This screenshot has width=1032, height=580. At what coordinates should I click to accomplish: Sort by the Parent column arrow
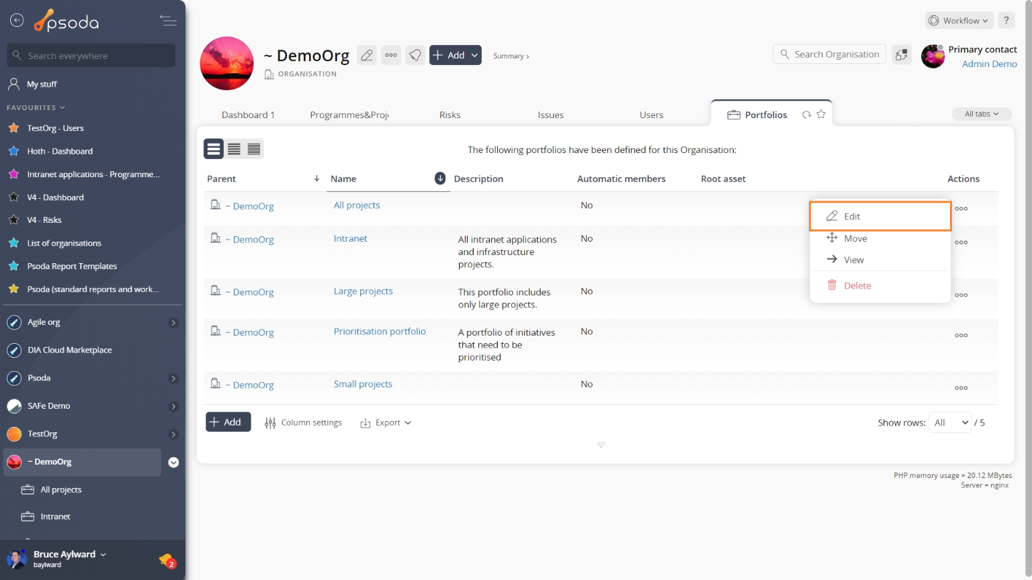point(316,178)
